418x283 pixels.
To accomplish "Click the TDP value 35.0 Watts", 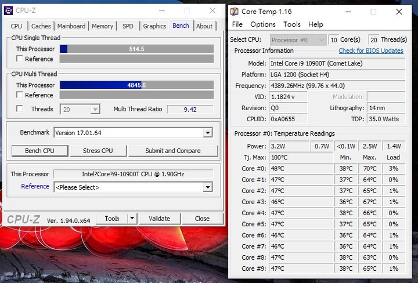I will [386, 119].
